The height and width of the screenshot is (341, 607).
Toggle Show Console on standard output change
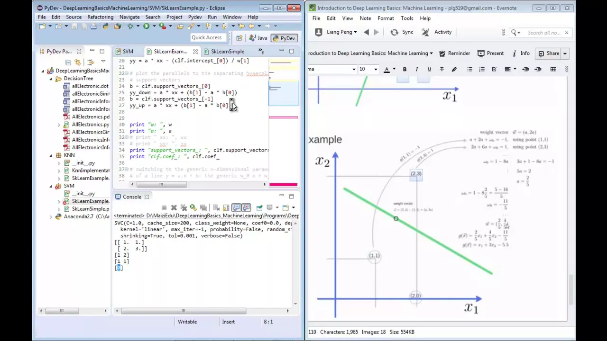236,207
